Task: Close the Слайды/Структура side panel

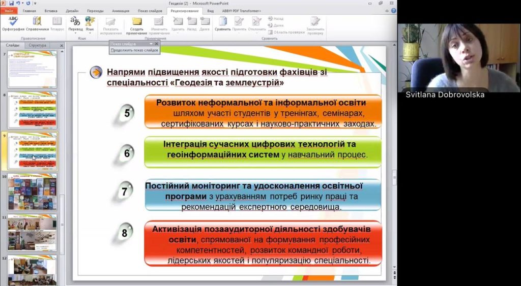Action: point(62,45)
